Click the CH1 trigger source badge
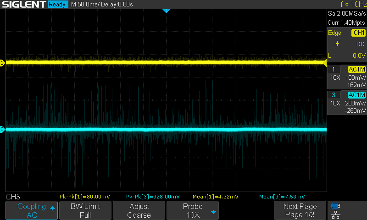367x220 pixels. pyautogui.click(x=358, y=33)
